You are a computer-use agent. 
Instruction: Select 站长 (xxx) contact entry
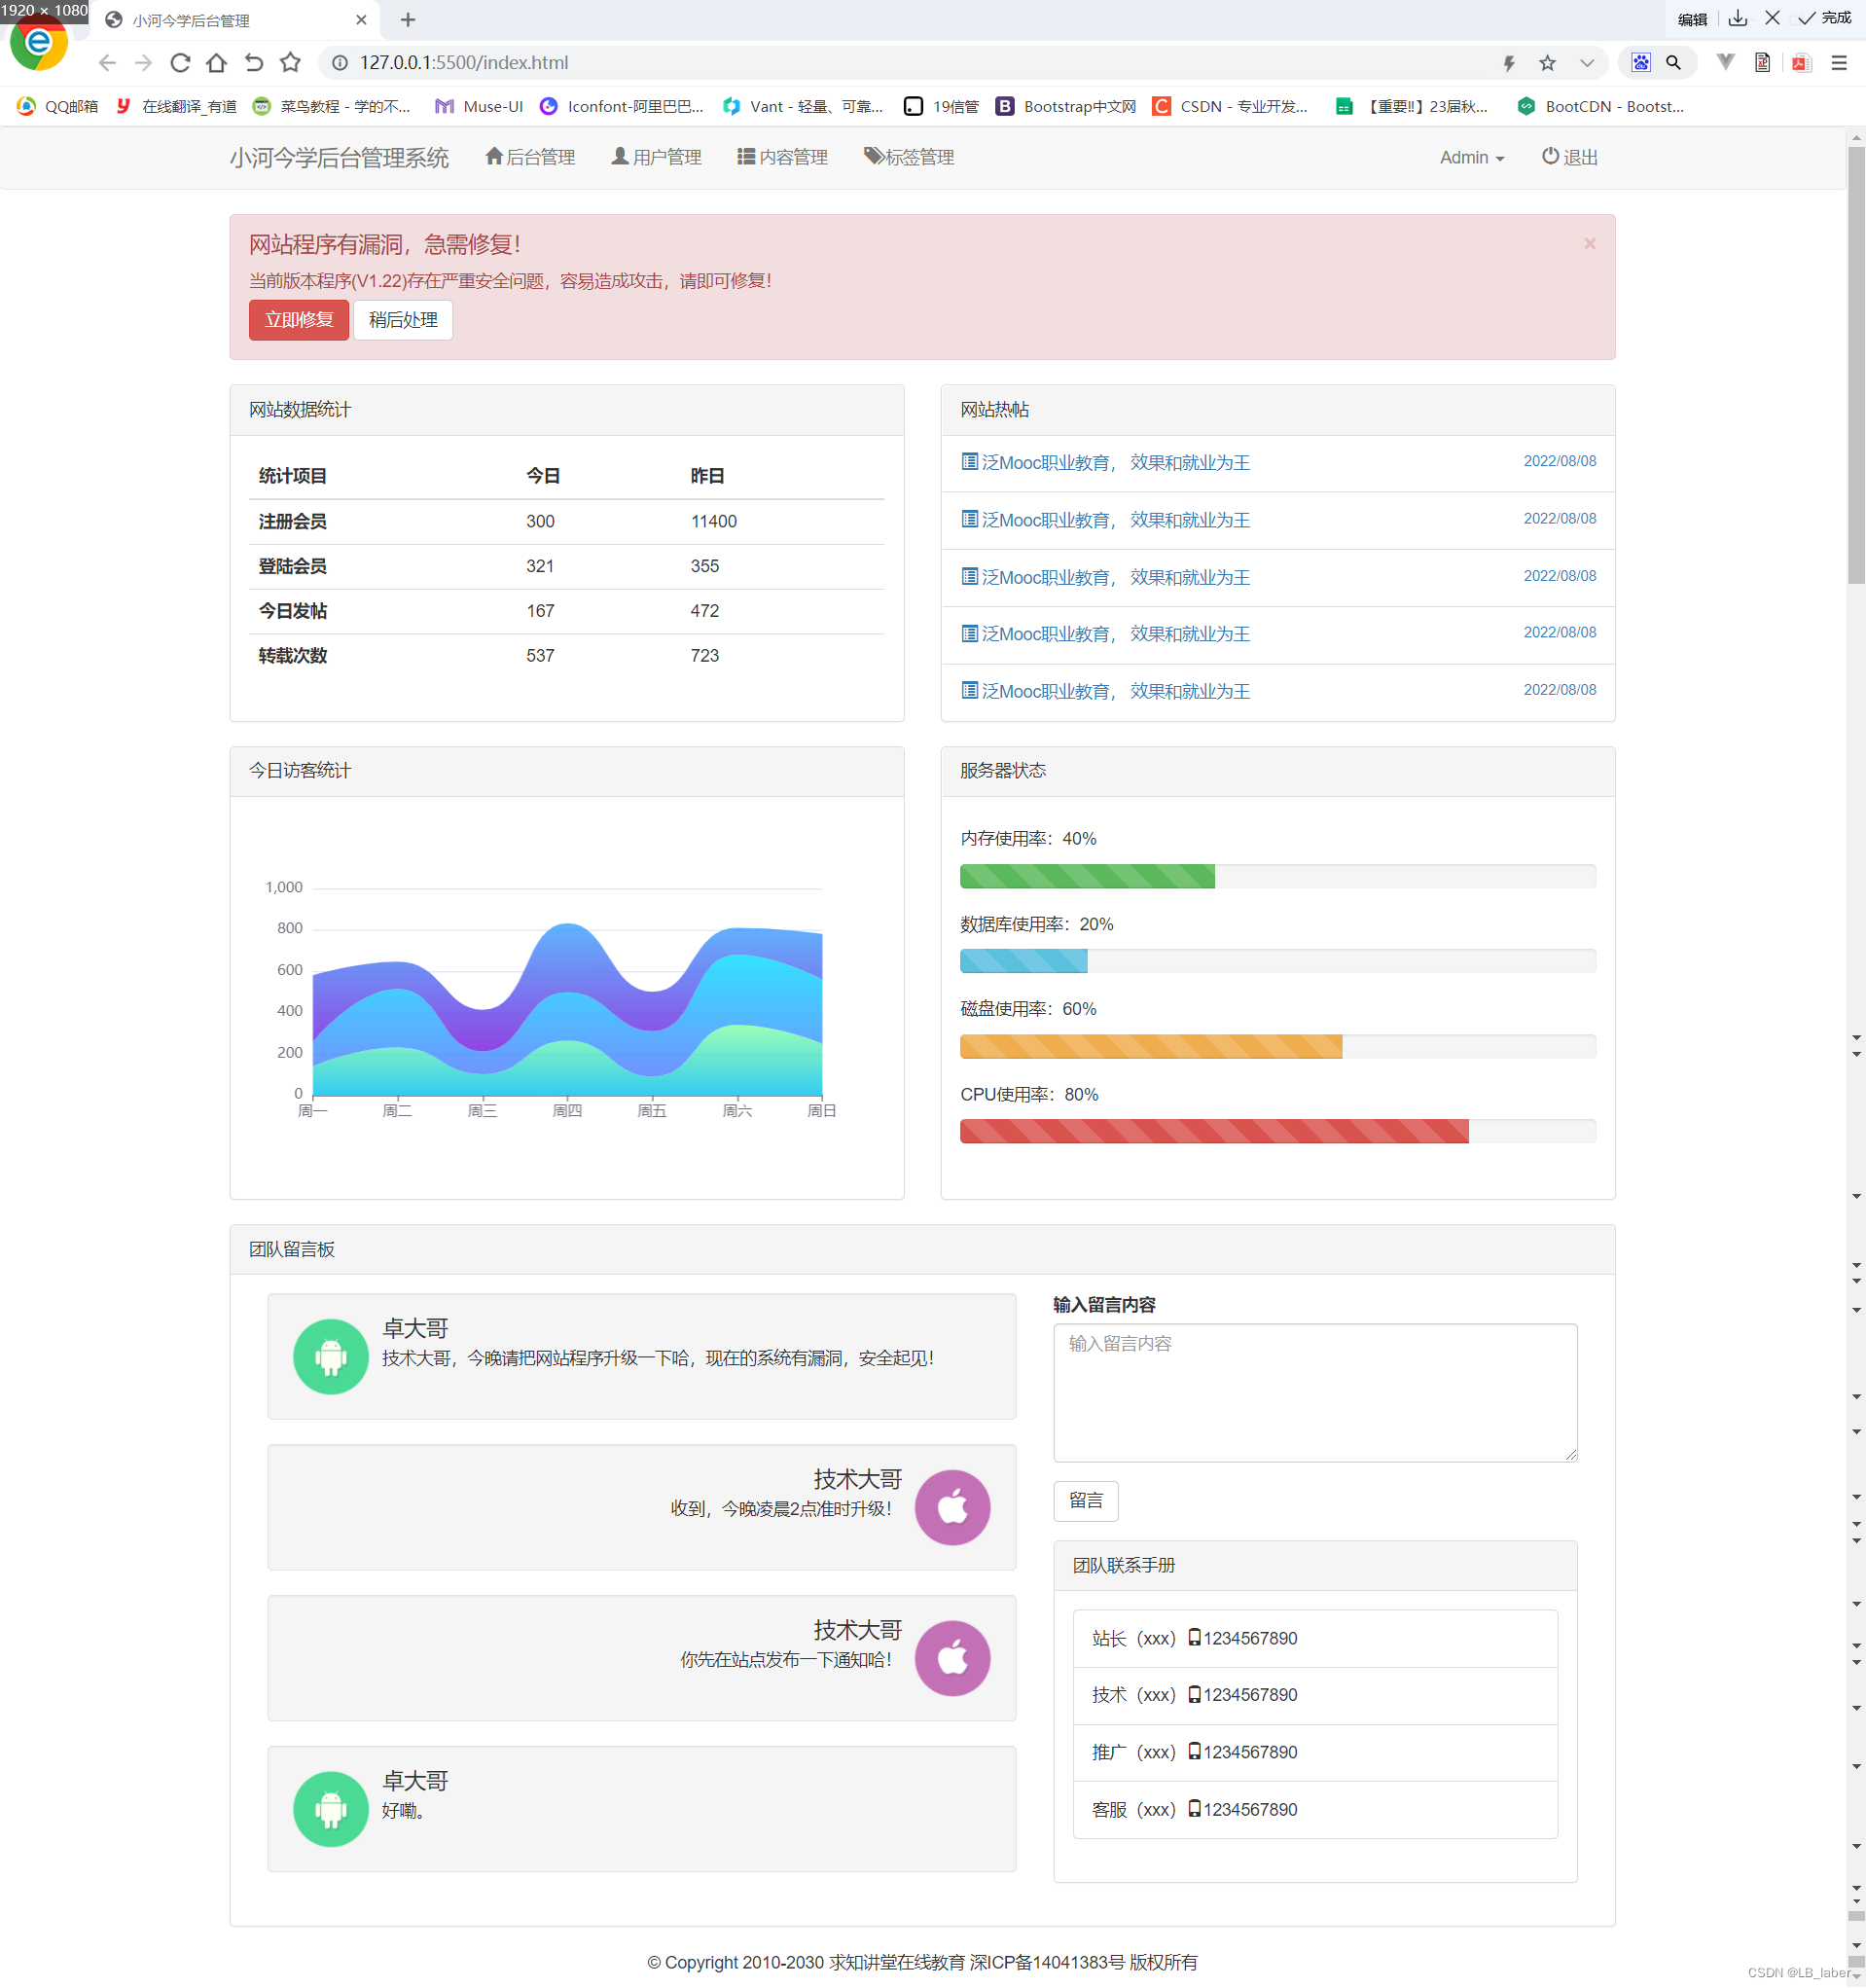coord(1315,1639)
